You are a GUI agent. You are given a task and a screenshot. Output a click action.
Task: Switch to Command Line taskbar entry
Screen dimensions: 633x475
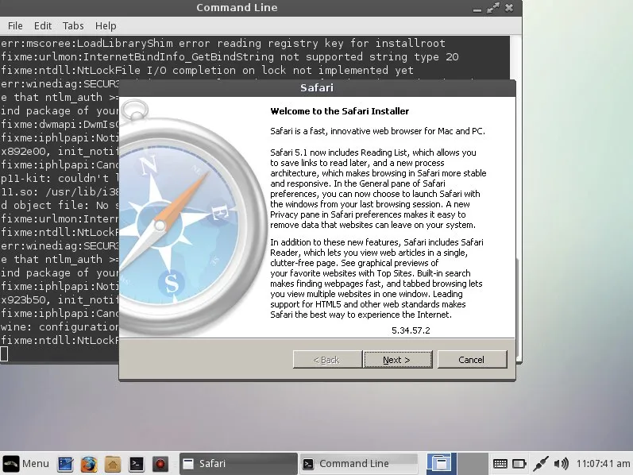357,463
